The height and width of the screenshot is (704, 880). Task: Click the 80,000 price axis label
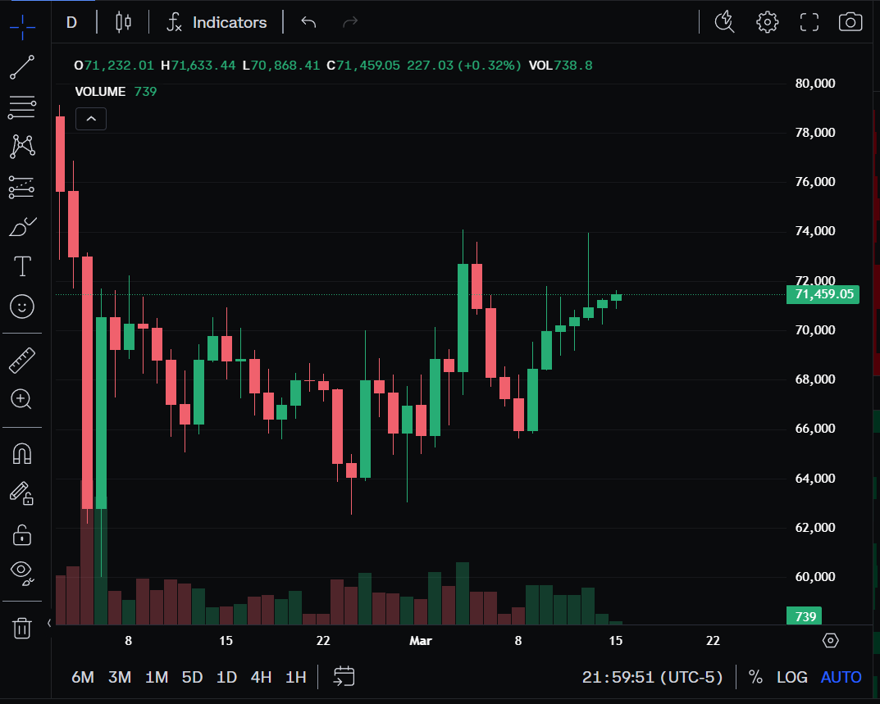point(815,83)
